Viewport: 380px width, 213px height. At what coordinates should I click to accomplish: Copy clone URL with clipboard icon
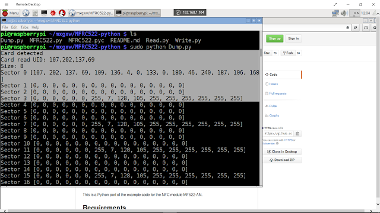tap(297, 134)
